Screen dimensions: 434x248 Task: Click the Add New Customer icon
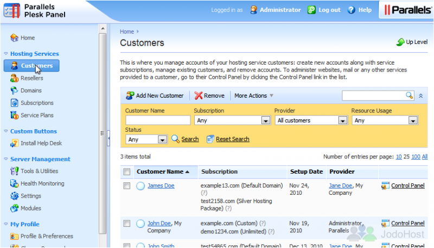(x=130, y=96)
